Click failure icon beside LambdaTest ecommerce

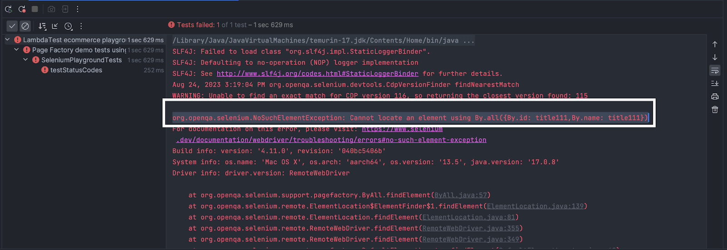pyautogui.click(x=17, y=40)
